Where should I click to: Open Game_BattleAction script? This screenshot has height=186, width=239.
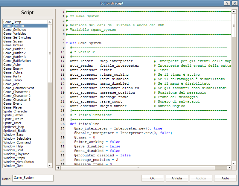(x=25, y=61)
